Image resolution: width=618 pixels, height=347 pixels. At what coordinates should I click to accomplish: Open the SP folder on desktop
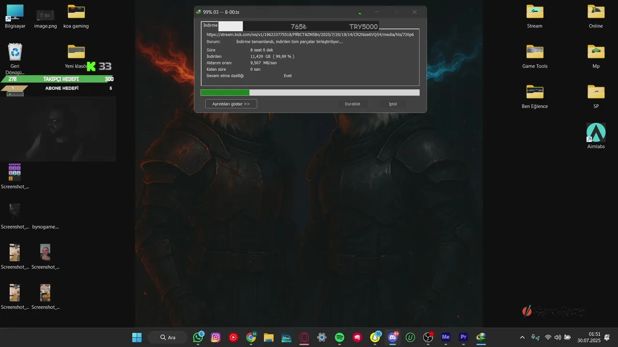click(596, 96)
